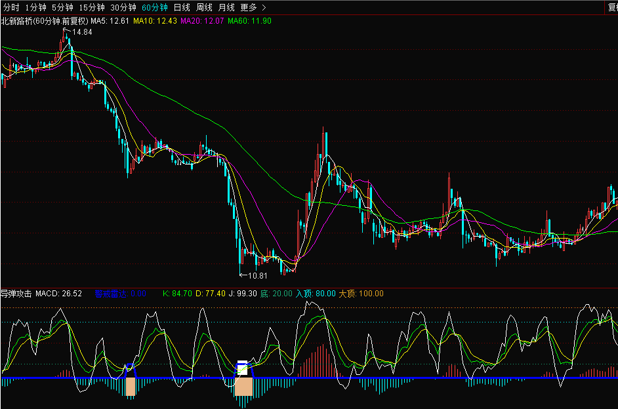This screenshot has width=618, height=409.
Task: Open the 日线 daily chart
Action: pyautogui.click(x=182, y=7)
